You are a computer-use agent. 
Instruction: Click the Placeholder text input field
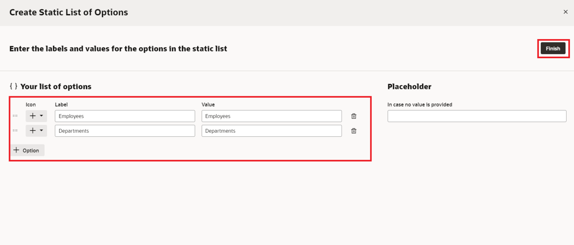tap(476, 116)
